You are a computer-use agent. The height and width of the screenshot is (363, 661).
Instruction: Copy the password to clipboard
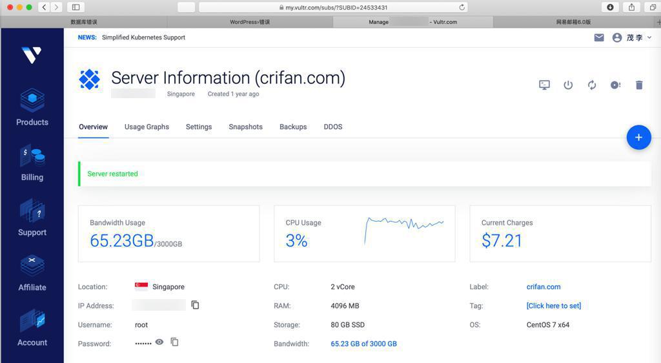pyautogui.click(x=174, y=342)
